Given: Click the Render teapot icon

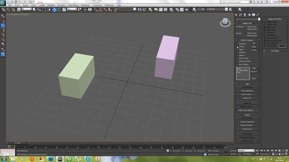Looking at the screenshot, I should point(186,9).
